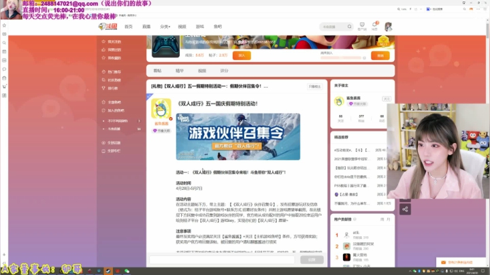Click the orange 加入 button

[242, 55]
